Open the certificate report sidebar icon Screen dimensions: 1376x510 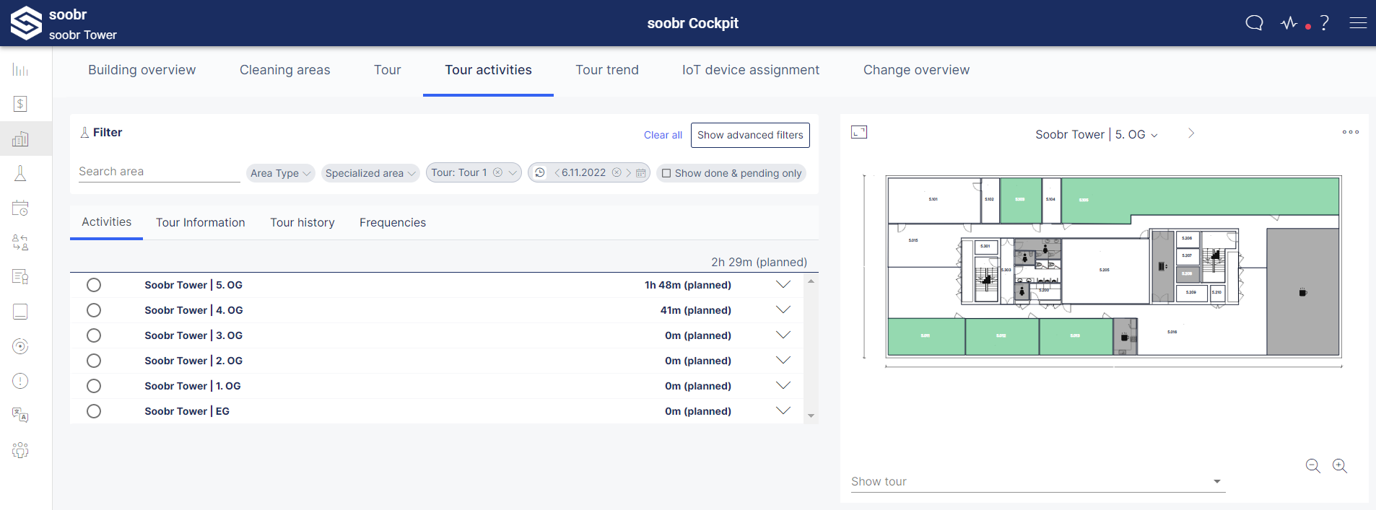click(x=20, y=277)
